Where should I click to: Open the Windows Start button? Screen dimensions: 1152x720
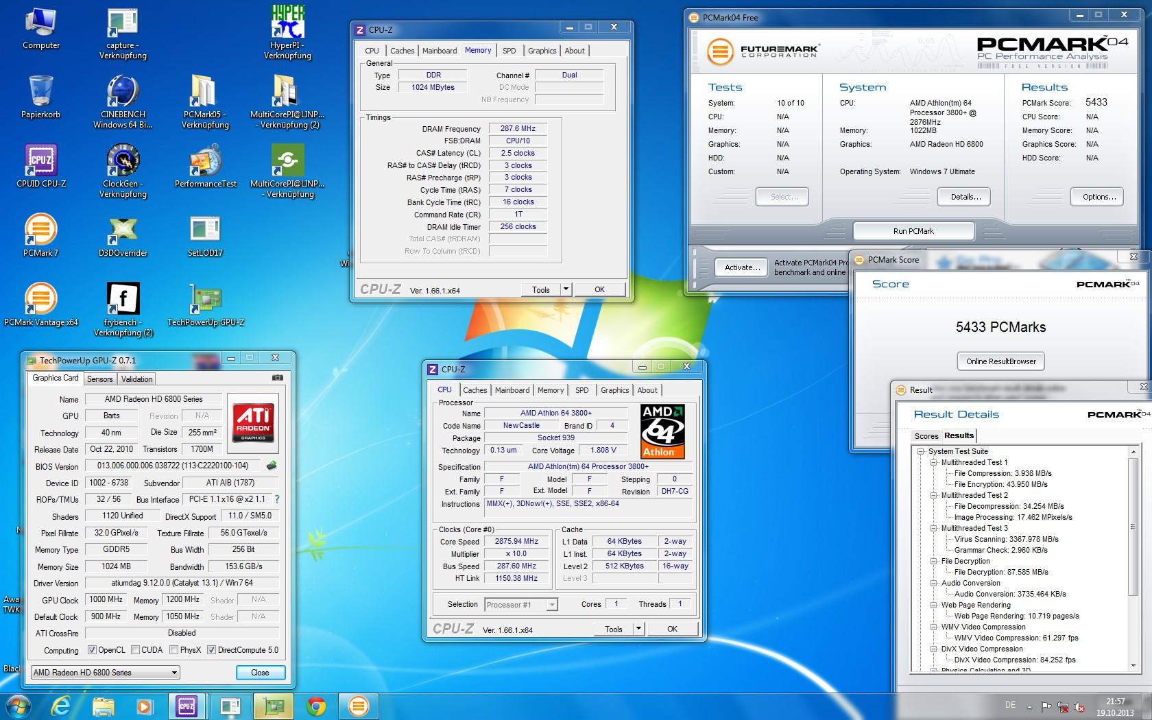(x=18, y=706)
